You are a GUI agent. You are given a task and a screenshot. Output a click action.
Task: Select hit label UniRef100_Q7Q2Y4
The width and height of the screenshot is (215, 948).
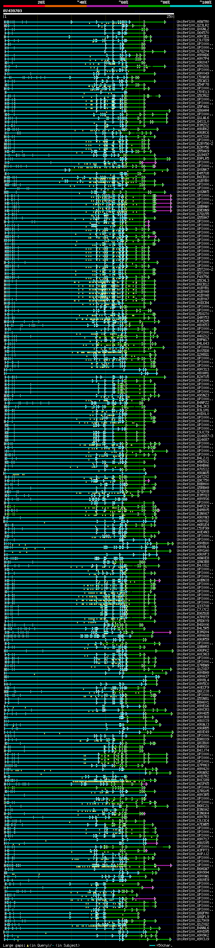[193, 51]
